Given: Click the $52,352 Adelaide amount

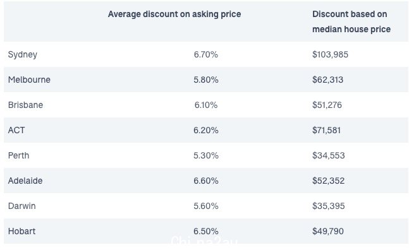Looking at the screenshot, I should coord(328,181).
